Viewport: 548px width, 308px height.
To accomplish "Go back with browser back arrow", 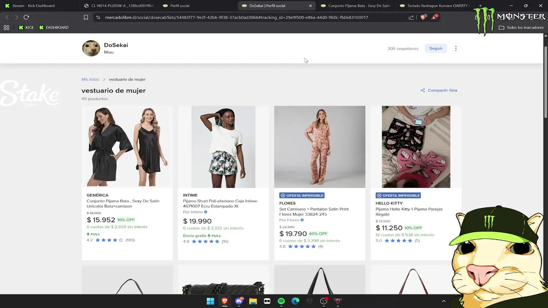I will click(7, 17).
